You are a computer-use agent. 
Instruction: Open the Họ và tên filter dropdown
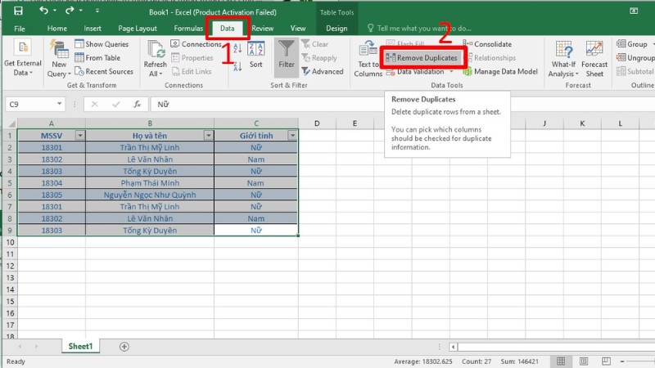[x=208, y=136]
